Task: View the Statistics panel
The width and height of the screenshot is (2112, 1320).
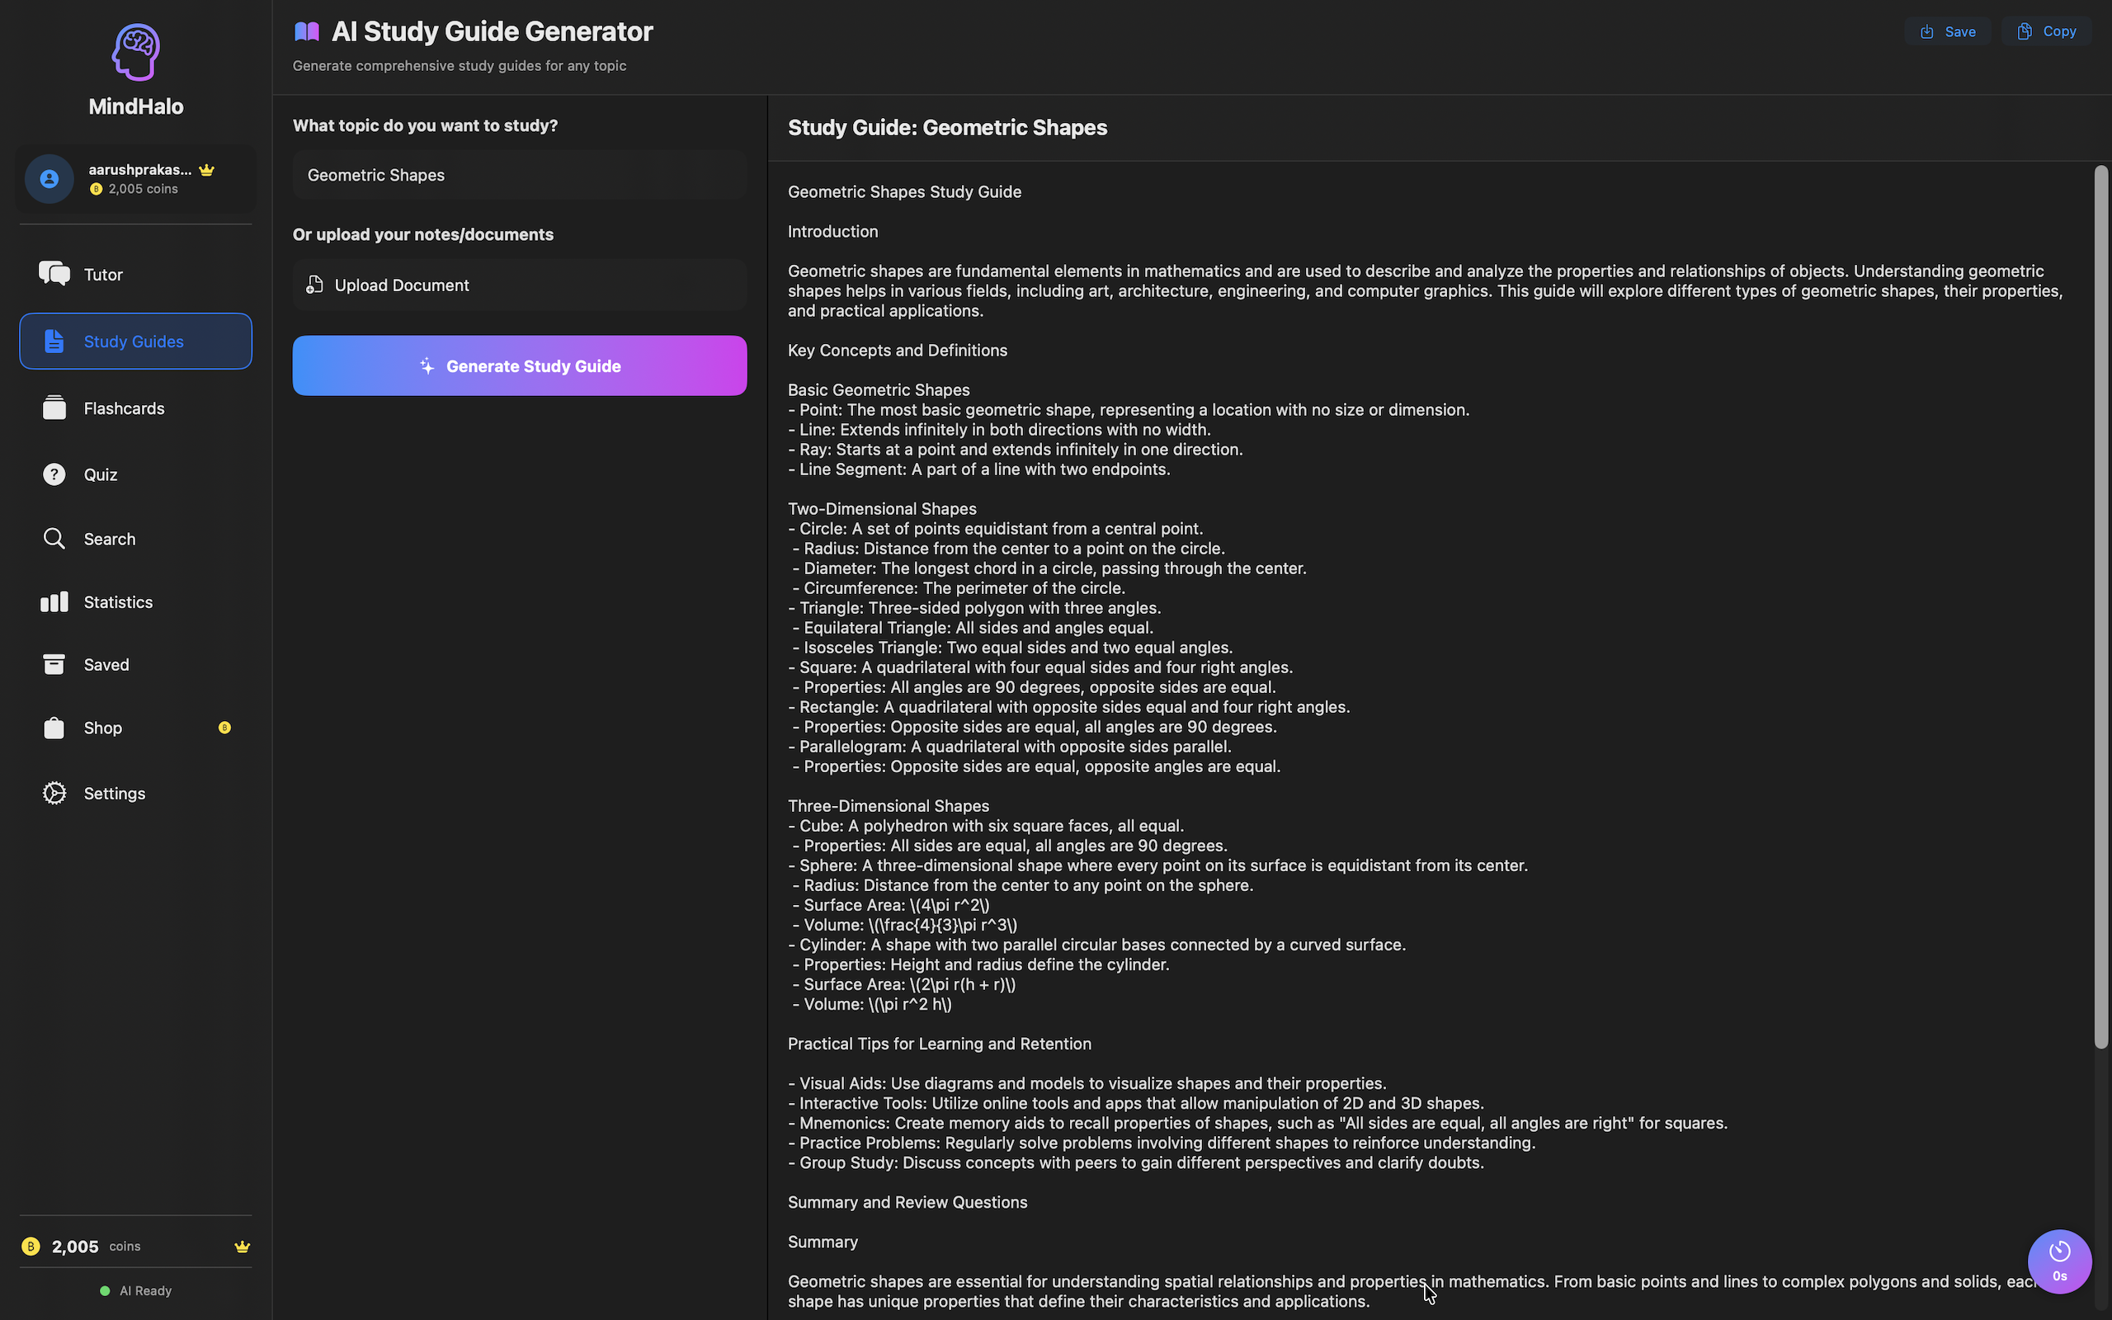Action: tap(118, 601)
